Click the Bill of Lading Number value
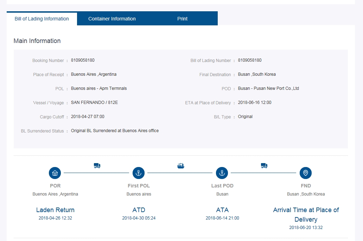The image size is (363, 241). point(250,60)
